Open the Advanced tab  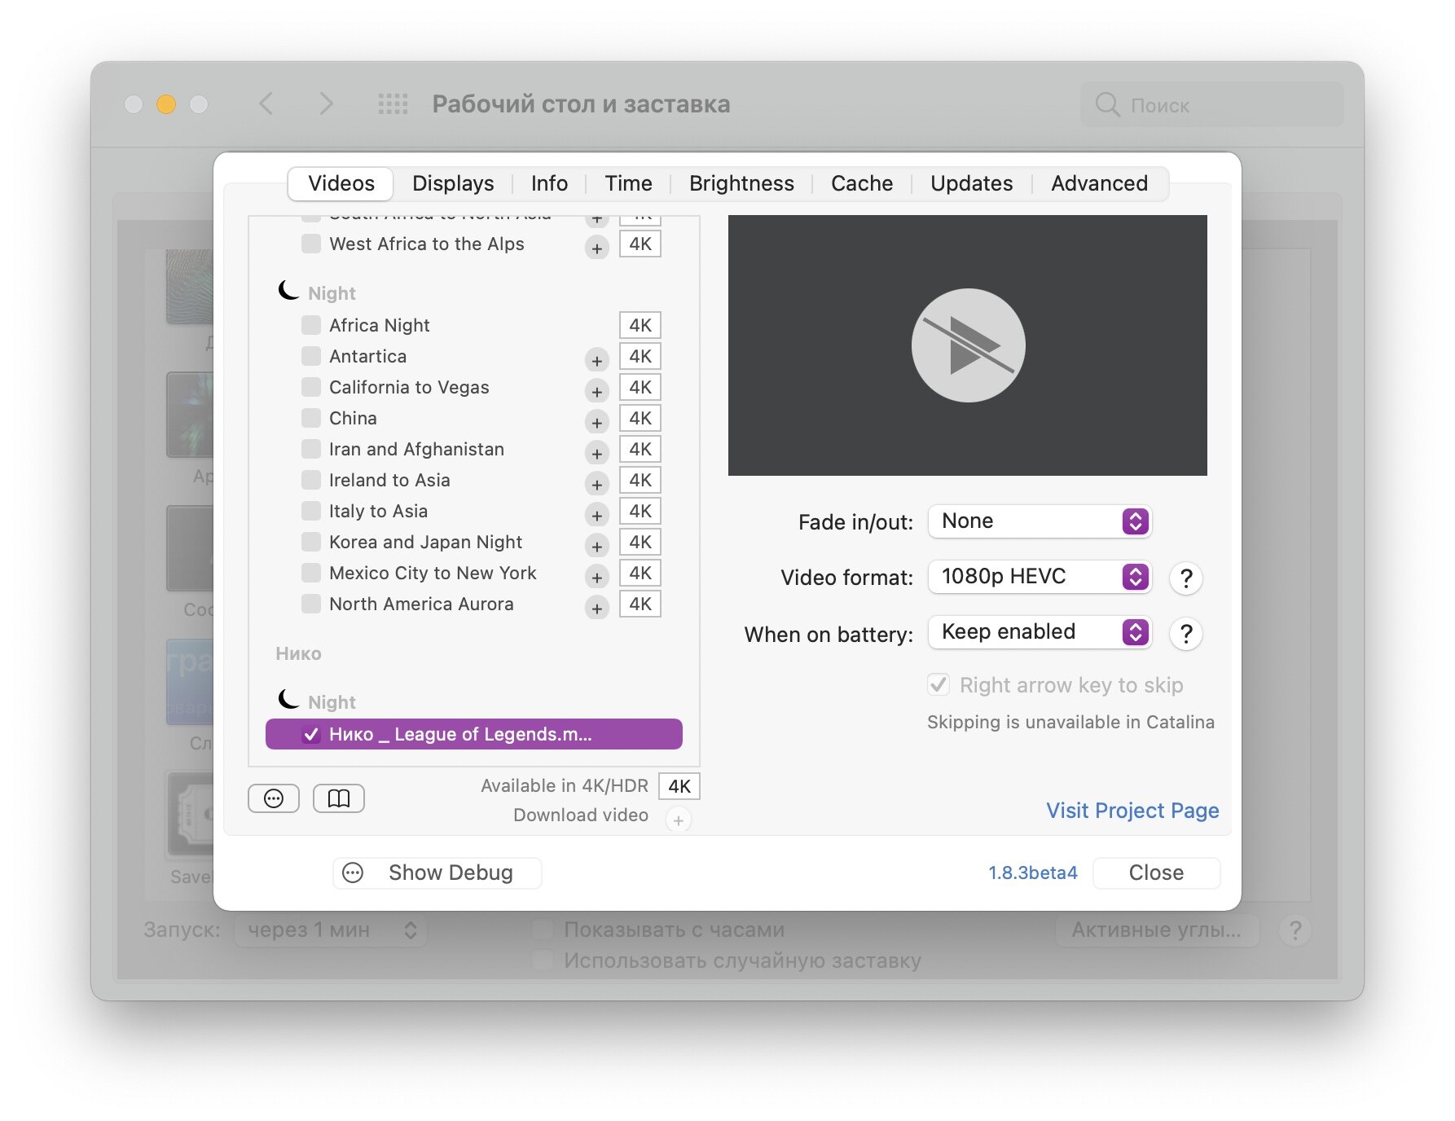point(1098,183)
